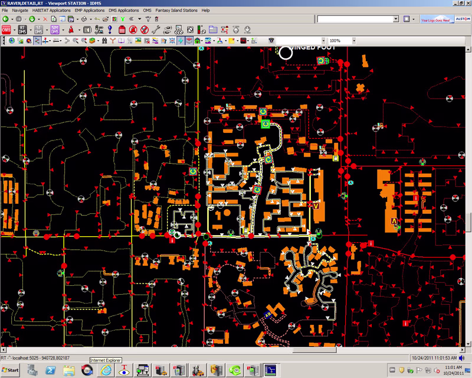Click the 10/24/2011 11:01:53 AM status text
The height and width of the screenshot is (378, 472).
pyautogui.click(x=434, y=358)
